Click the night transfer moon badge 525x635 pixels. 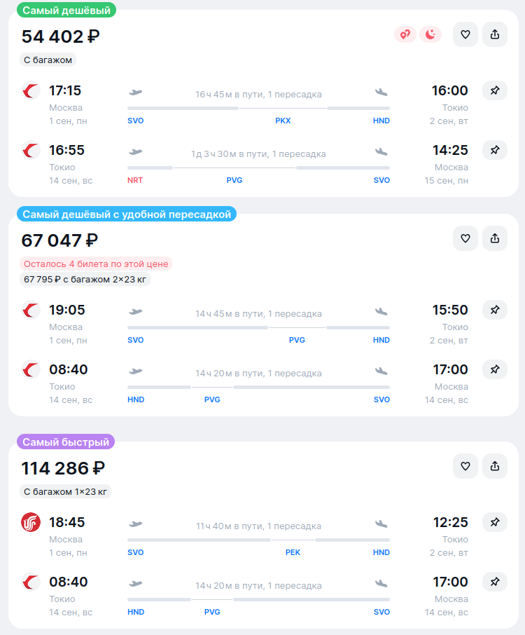pos(430,34)
